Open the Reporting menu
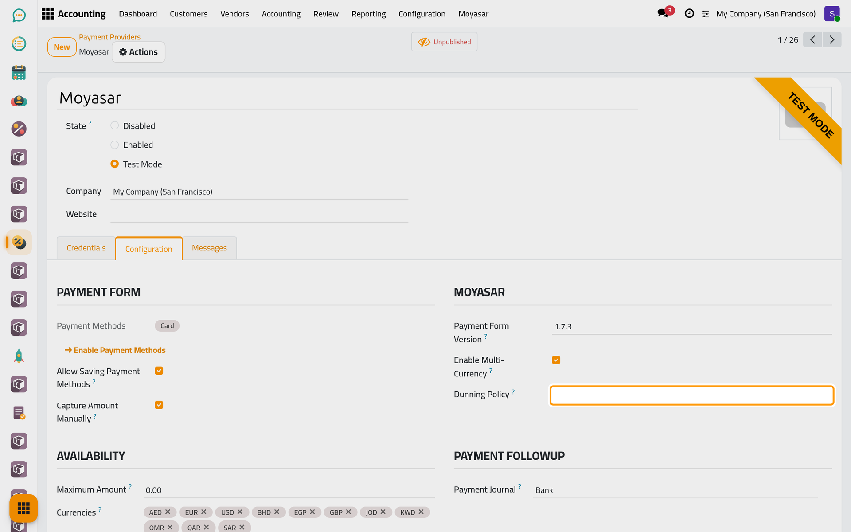Screen dimensions: 851x532 pyautogui.click(x=368, y=14)
